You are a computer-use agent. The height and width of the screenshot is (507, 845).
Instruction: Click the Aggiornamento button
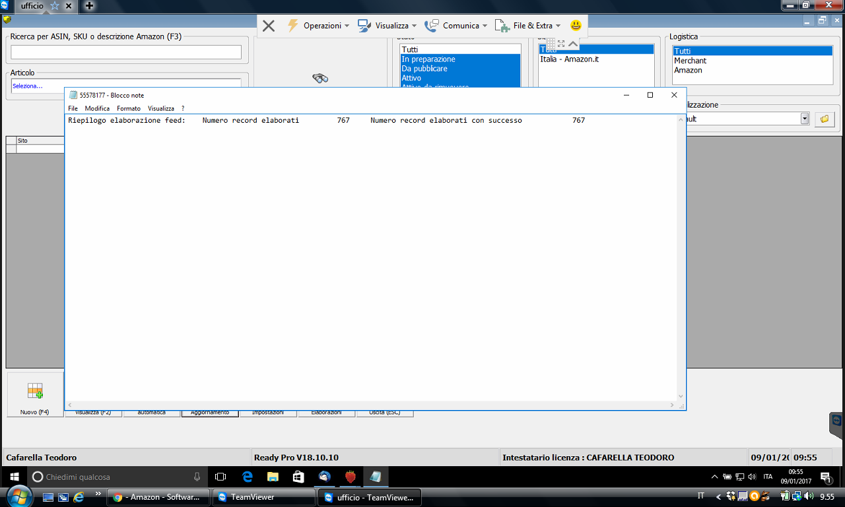point(210,413)
